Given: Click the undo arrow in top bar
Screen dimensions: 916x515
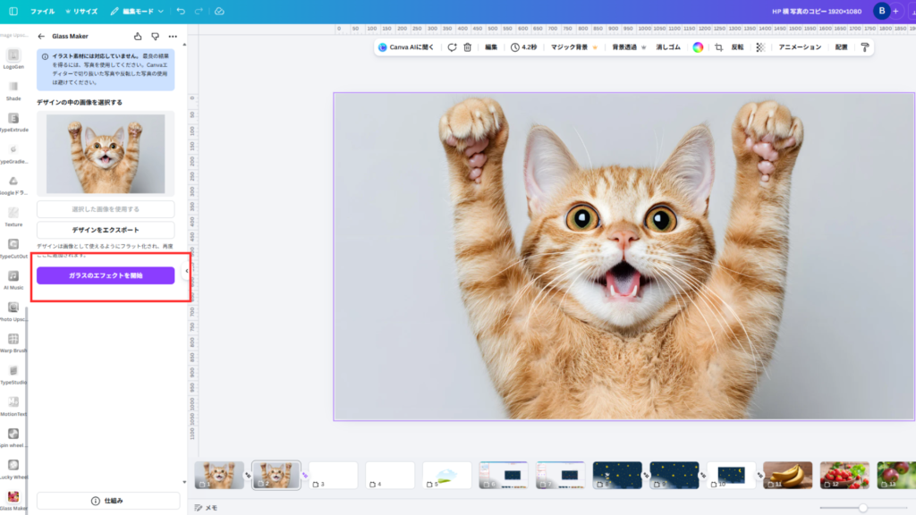Looking at the screenshot, I should 182,12.
